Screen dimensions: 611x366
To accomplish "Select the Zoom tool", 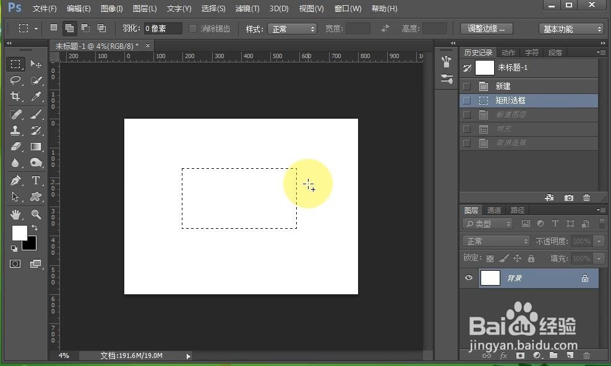I will click(x=36, y=215).
